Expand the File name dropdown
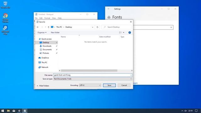This screenshot has height=113, width=201. [x=131, y=75]
